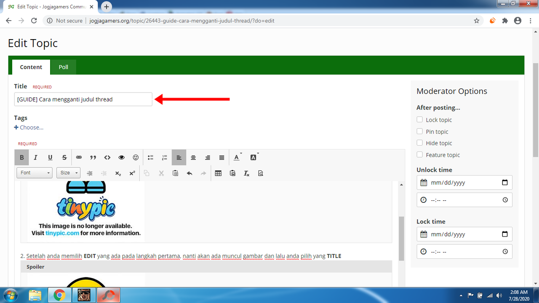Switch to the Poll tab
Image resolution: width=539 pixels, height=303 pixels.
(64, 67)
